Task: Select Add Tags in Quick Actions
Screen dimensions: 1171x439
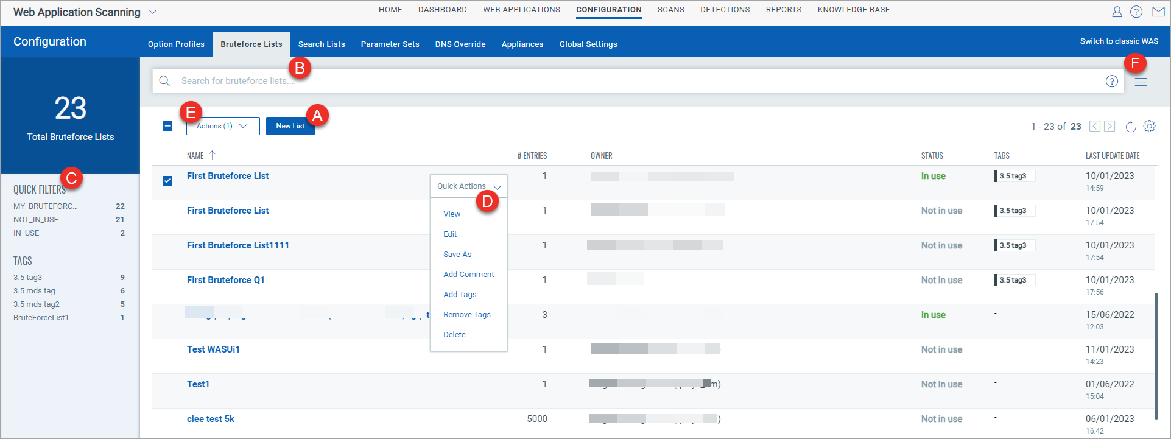Action: click(x=460, y=295)
